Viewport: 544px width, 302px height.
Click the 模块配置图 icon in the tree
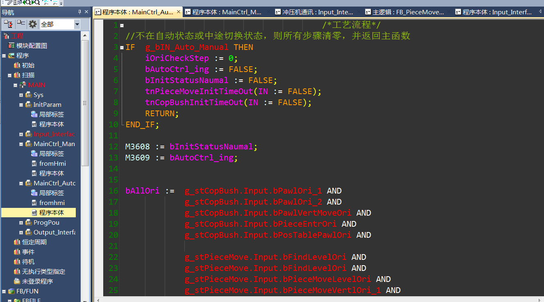tap(11, 46)
